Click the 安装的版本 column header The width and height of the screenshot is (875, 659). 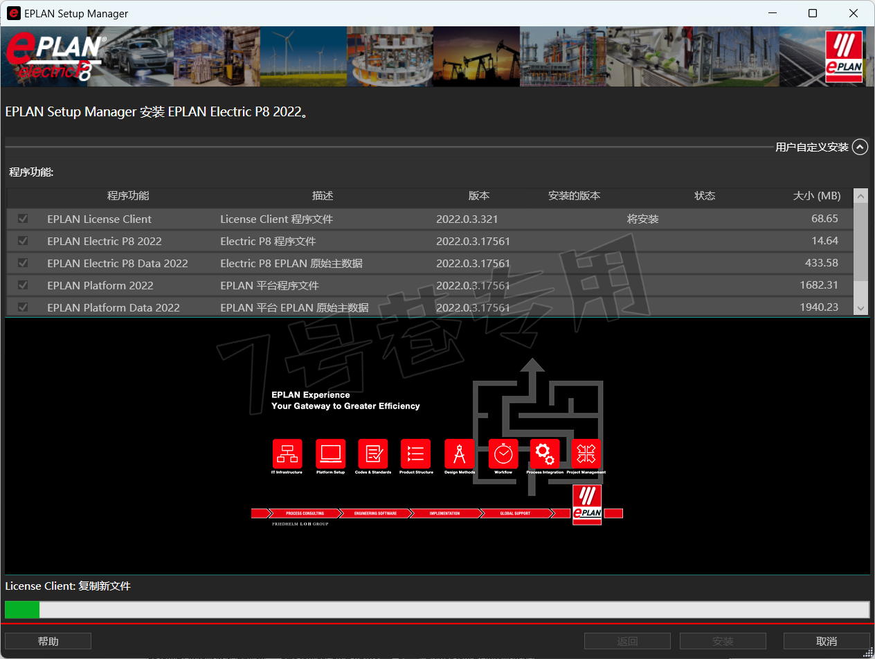[x=574, y=196]
